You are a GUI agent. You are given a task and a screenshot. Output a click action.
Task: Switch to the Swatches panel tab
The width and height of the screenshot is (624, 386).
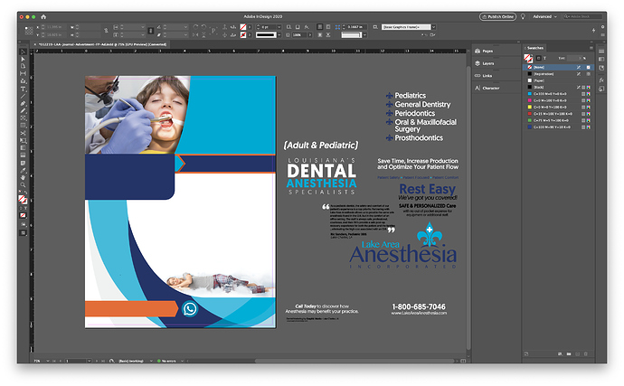pos(534,48)
